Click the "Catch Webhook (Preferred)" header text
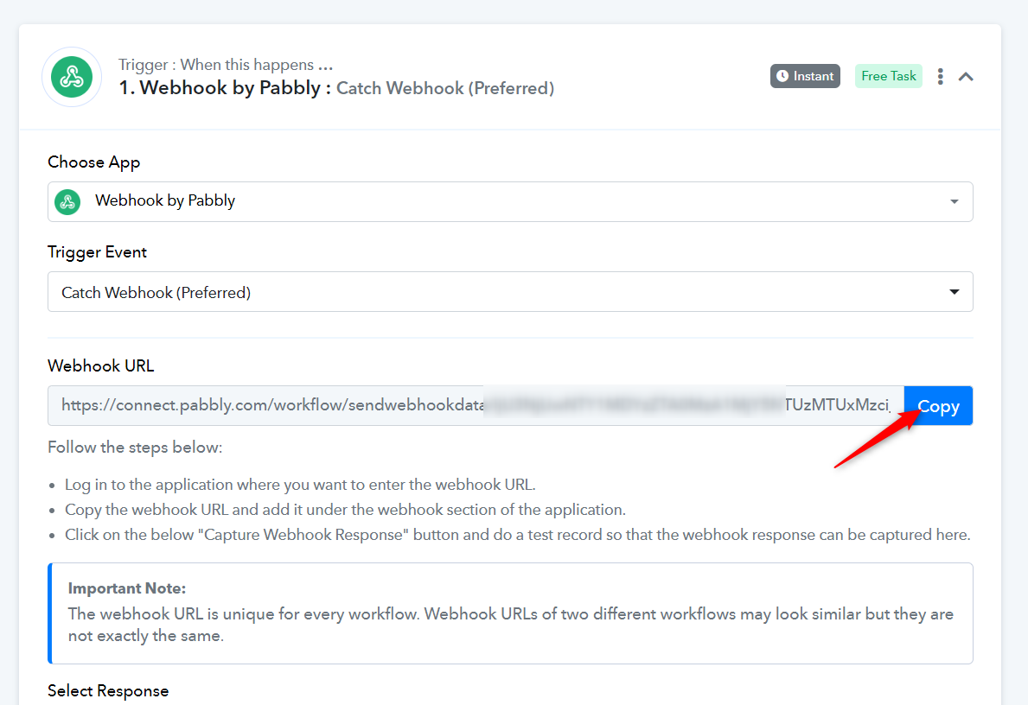This screenshot has width=1028, height=705. pos(445,88)
